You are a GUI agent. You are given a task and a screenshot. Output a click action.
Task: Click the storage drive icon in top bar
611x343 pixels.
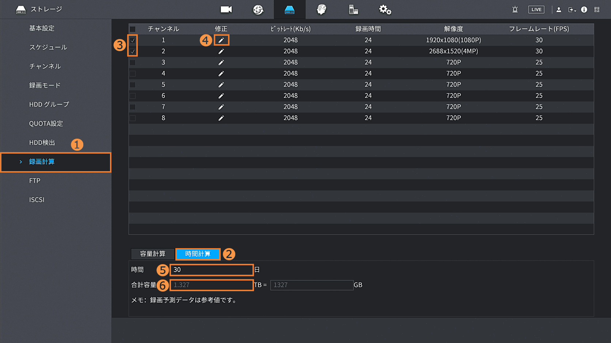[289, 9]
